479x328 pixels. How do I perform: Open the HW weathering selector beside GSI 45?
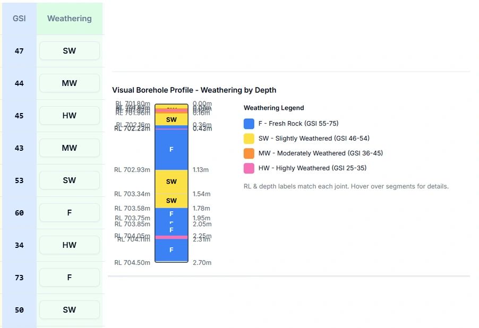tap(70, 116)
